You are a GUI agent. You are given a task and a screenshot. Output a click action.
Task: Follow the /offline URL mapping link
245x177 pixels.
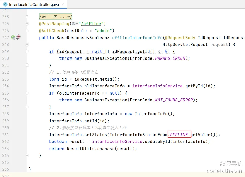[x=91, y=24]
